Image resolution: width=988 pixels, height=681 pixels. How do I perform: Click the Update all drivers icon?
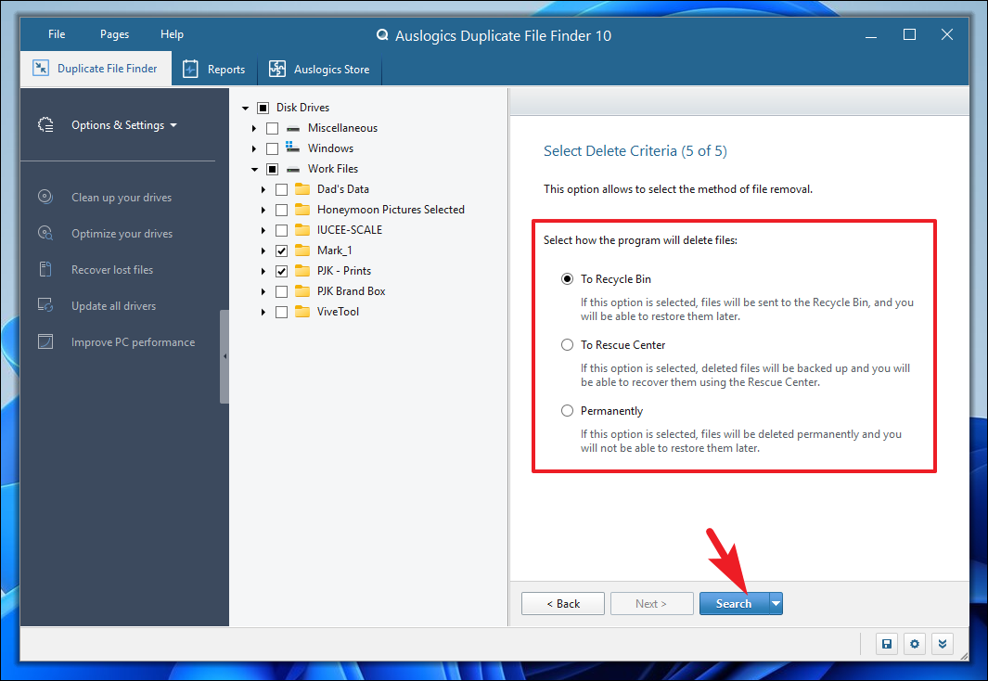click(45, 305)
